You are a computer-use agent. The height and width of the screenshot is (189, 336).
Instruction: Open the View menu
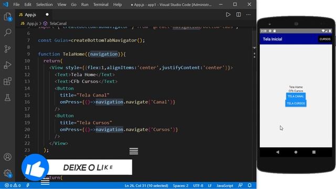point(62,5)
